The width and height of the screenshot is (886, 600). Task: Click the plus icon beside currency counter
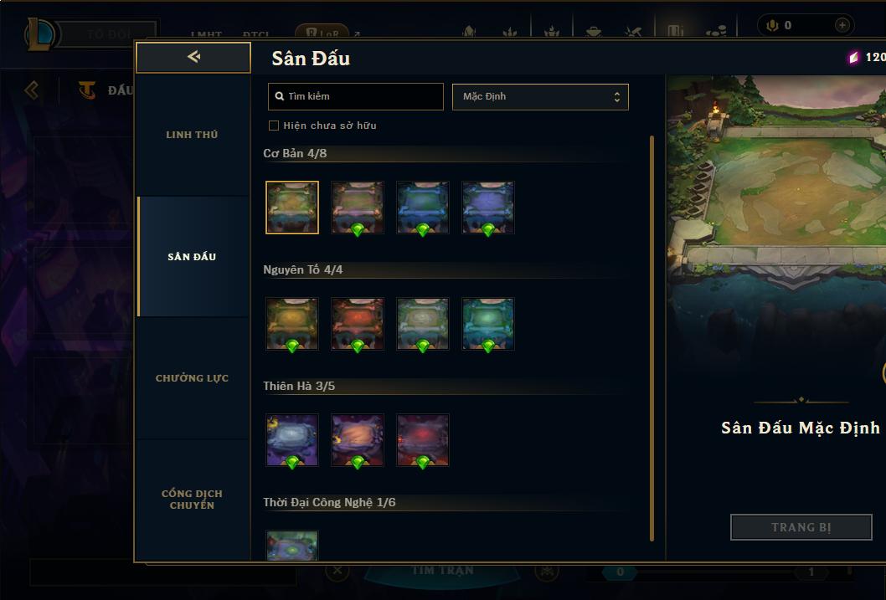pos(842,25)
